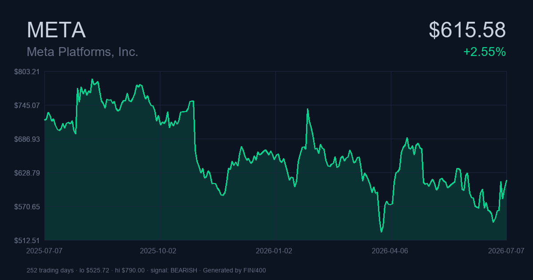Screen dimensions: 533x280
Task: Click the $745.07 y-axis label
Action: 27,105
